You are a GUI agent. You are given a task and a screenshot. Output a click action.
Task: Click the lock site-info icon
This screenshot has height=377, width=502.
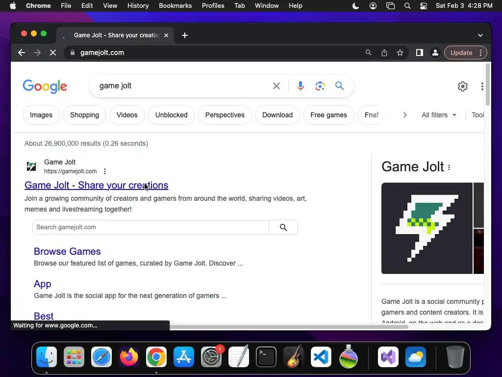(73, 53)
